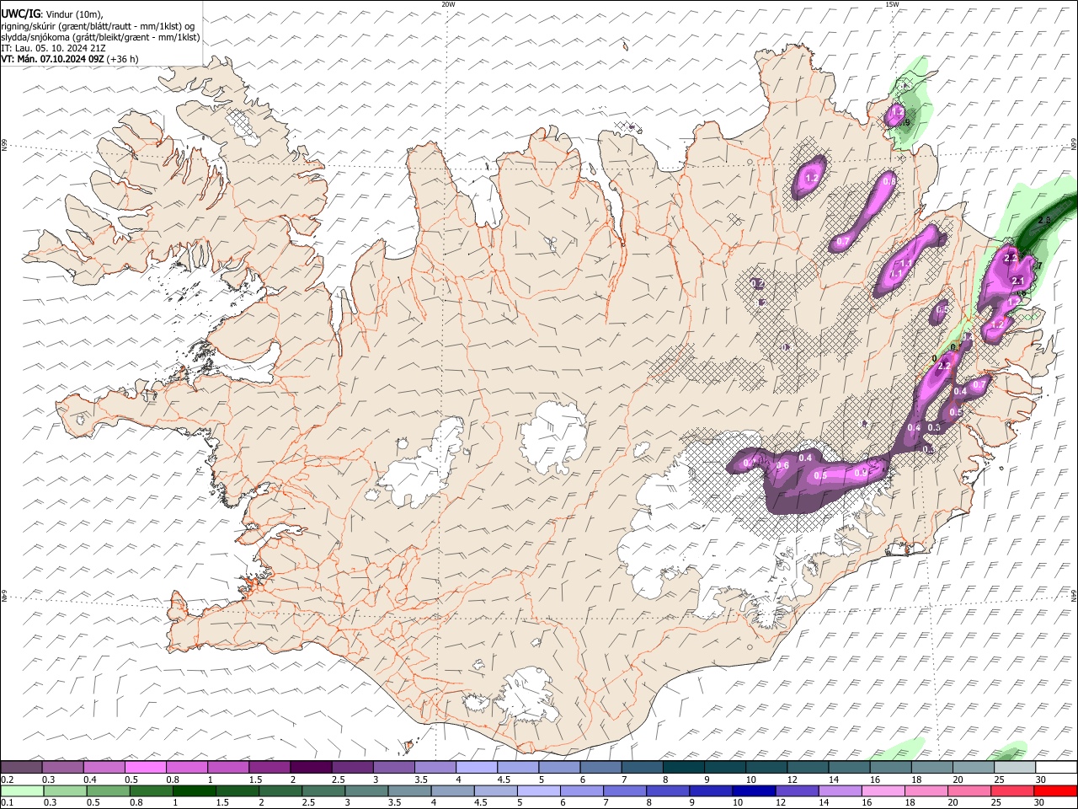Click the '0.3' value on the map
Screen dimensions: 1078x809
pyautogui.click(x=934, y=427)
